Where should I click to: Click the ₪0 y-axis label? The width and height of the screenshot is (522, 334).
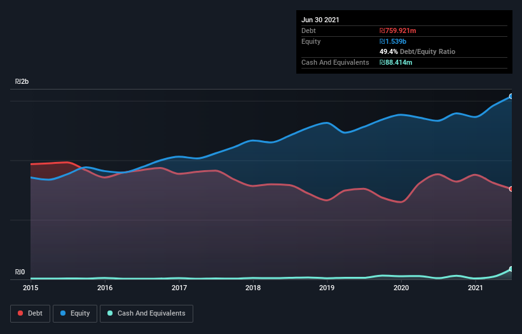[20, 272]
